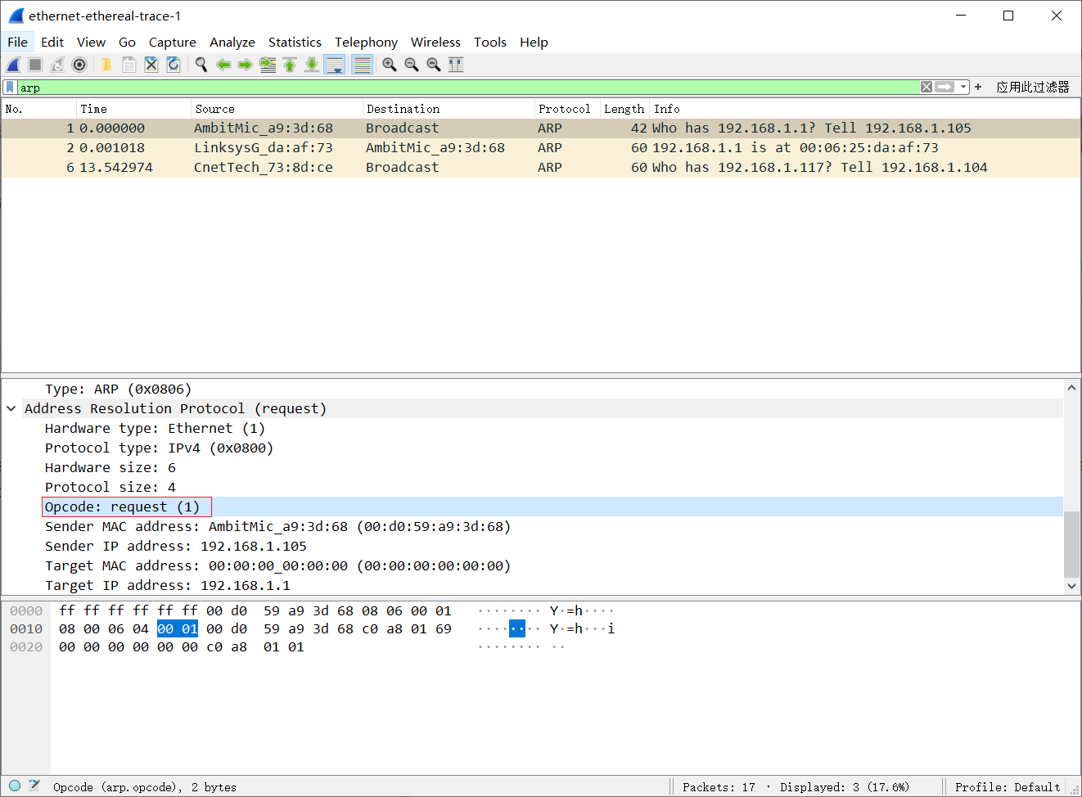Viewport: 1082px width, 797px height.
Task: Select the Type: ARP (0x0806) field
Action: [118, 389]
